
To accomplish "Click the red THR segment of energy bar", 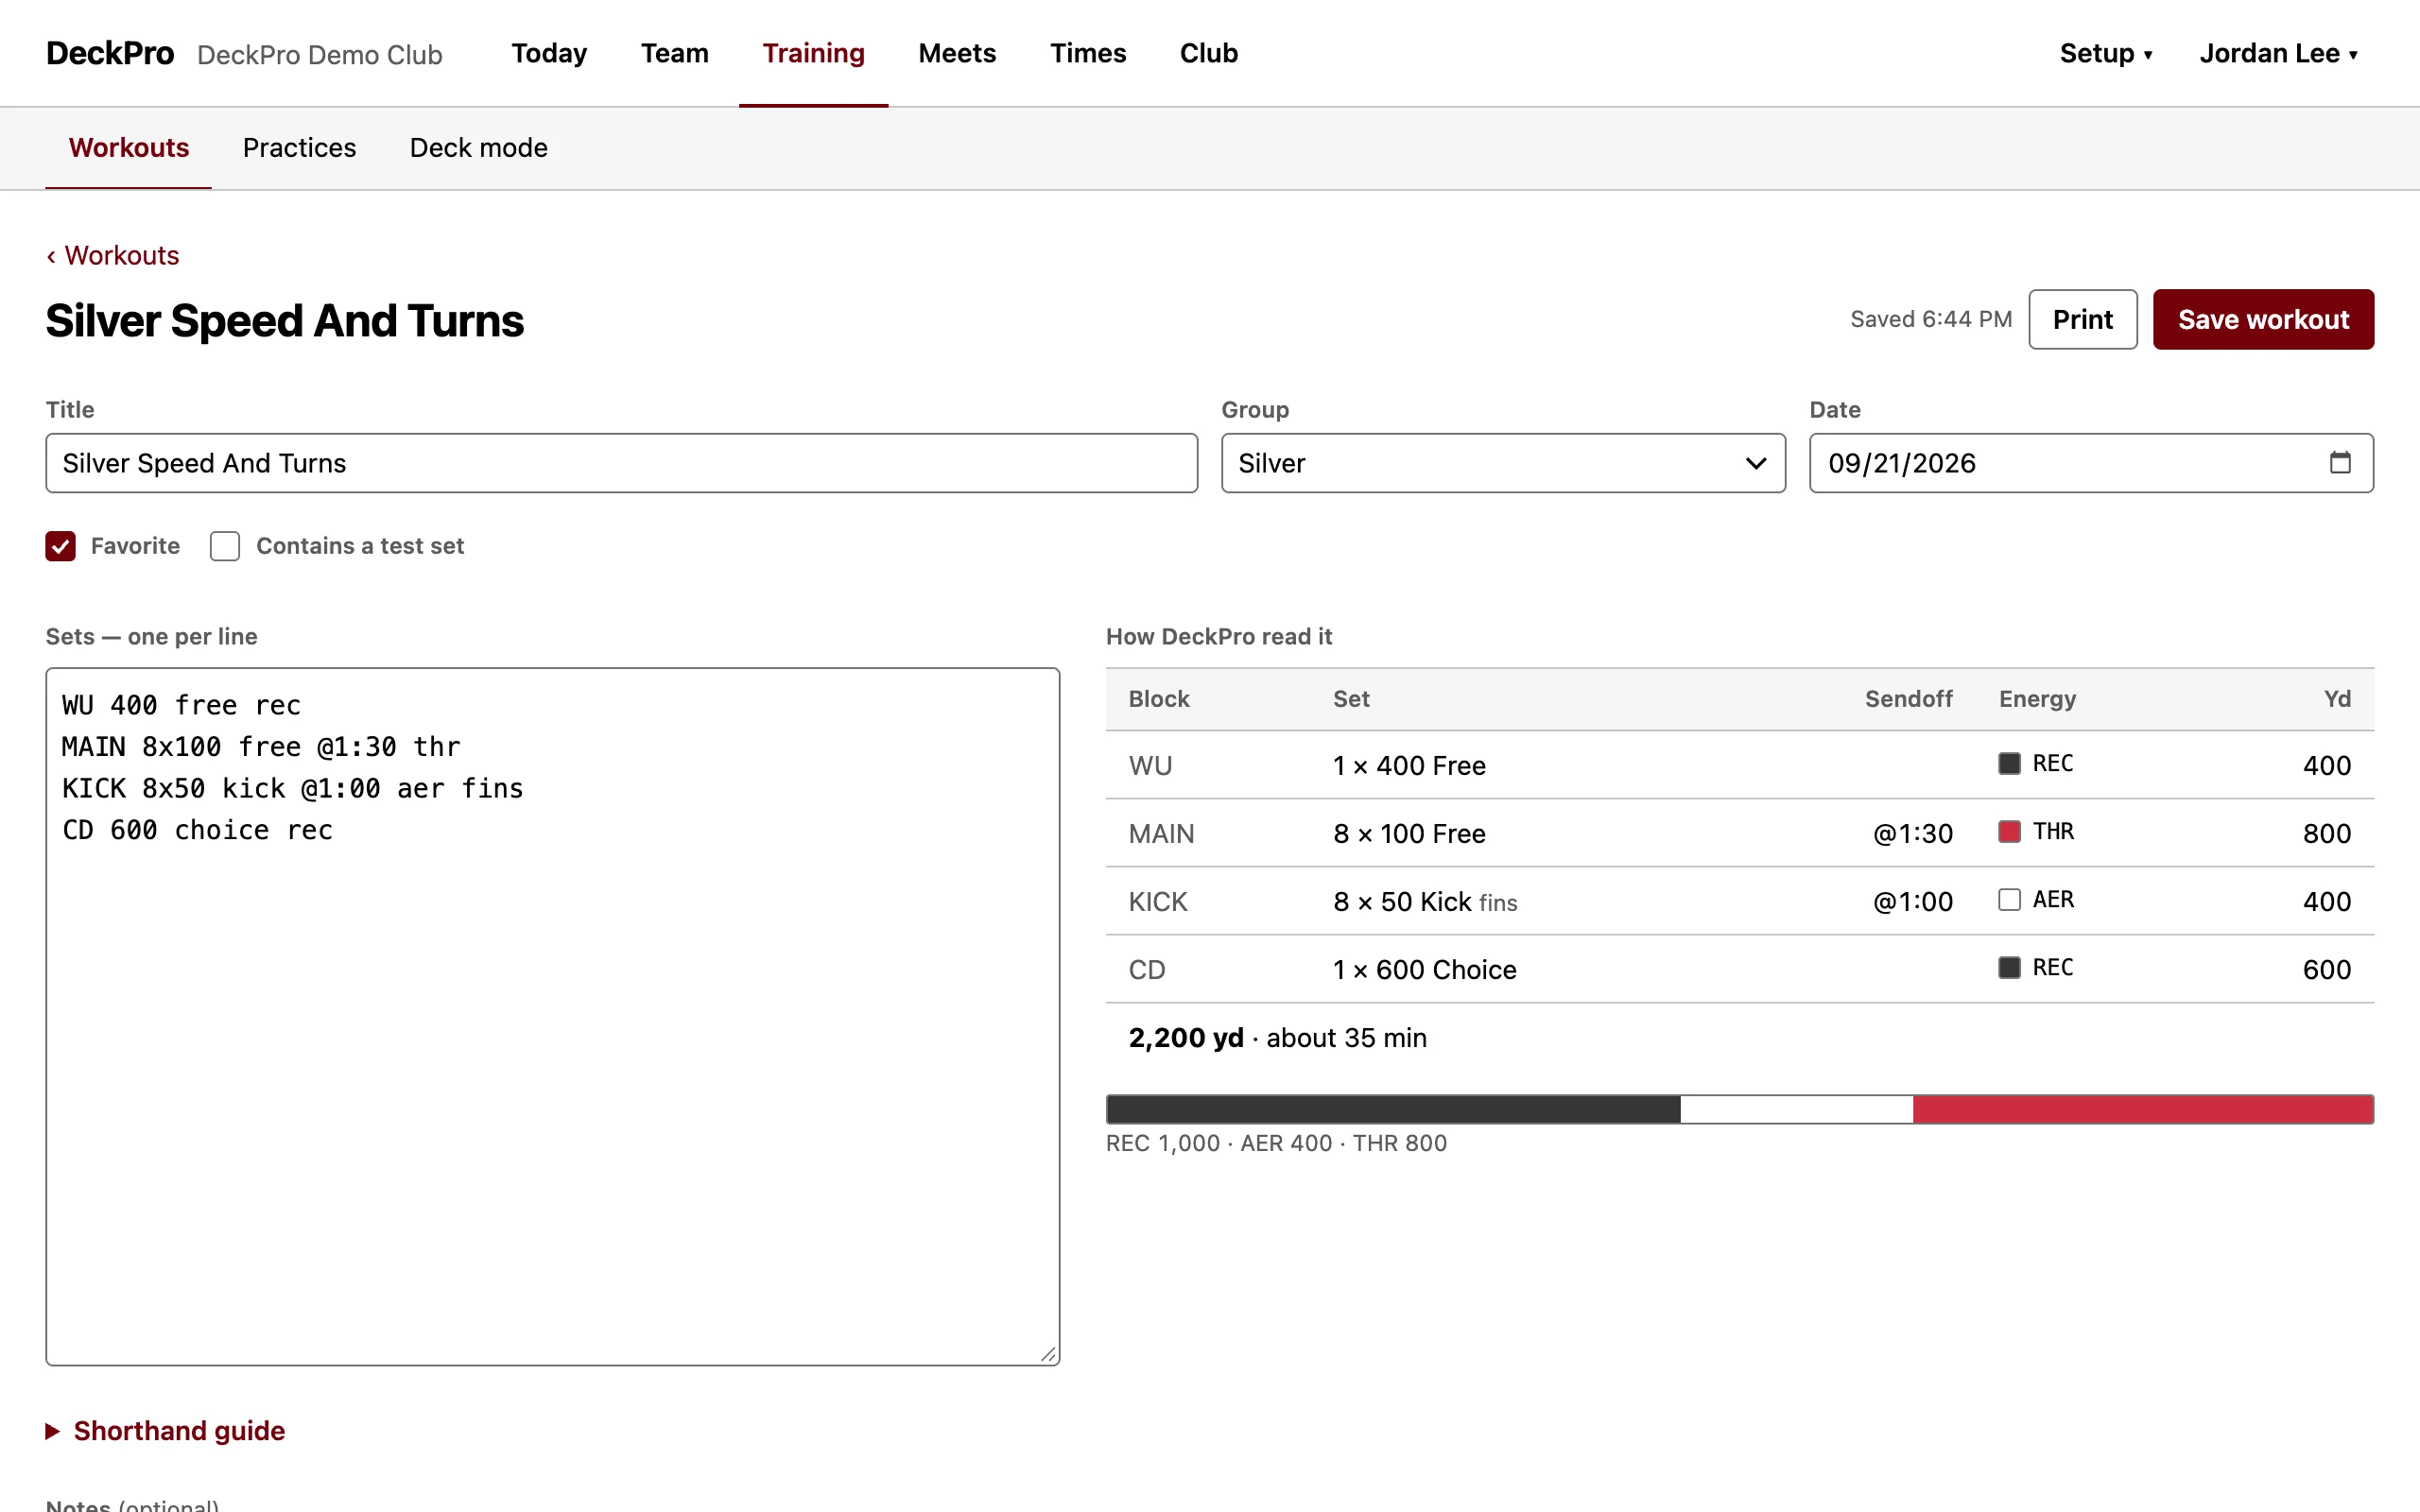I will point(2143,1109).
